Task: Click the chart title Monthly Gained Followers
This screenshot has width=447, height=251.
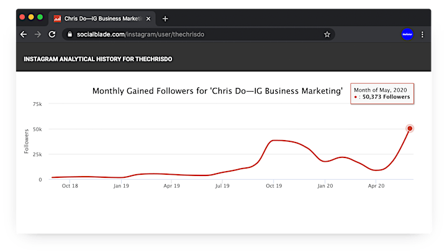Action: tap(217, 91)
